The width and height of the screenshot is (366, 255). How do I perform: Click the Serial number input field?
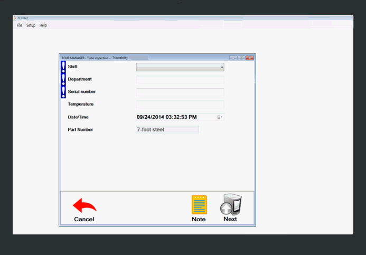click(180, 92)
